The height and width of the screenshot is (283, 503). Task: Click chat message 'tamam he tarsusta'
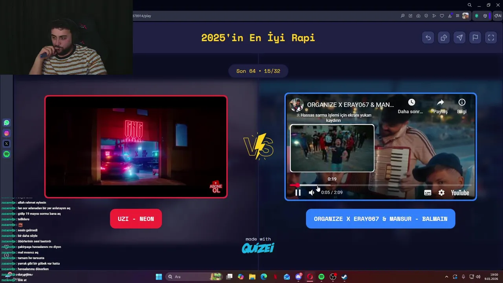point(31,258)
